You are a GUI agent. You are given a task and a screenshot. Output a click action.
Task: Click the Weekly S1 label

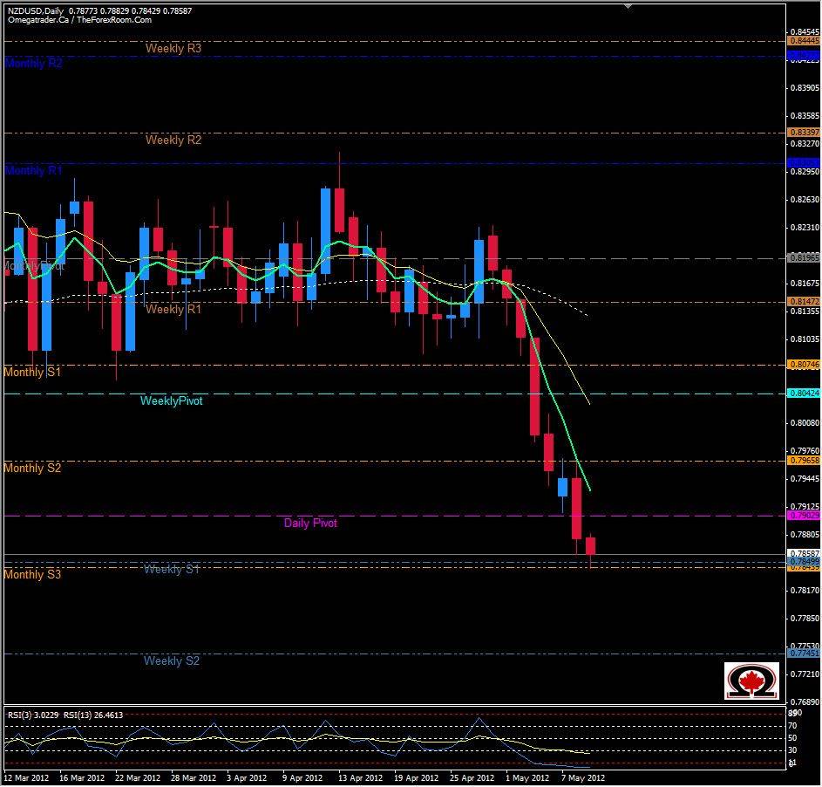(x=170, y=569)
